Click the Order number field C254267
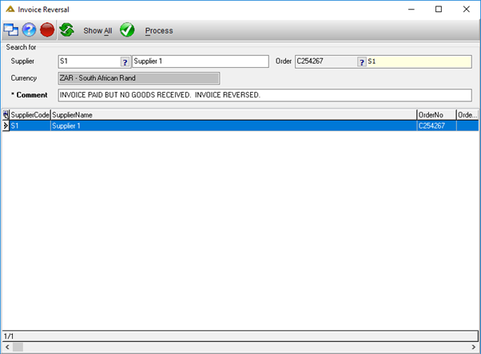Screen dimensions: 481x354 [326, 62]
